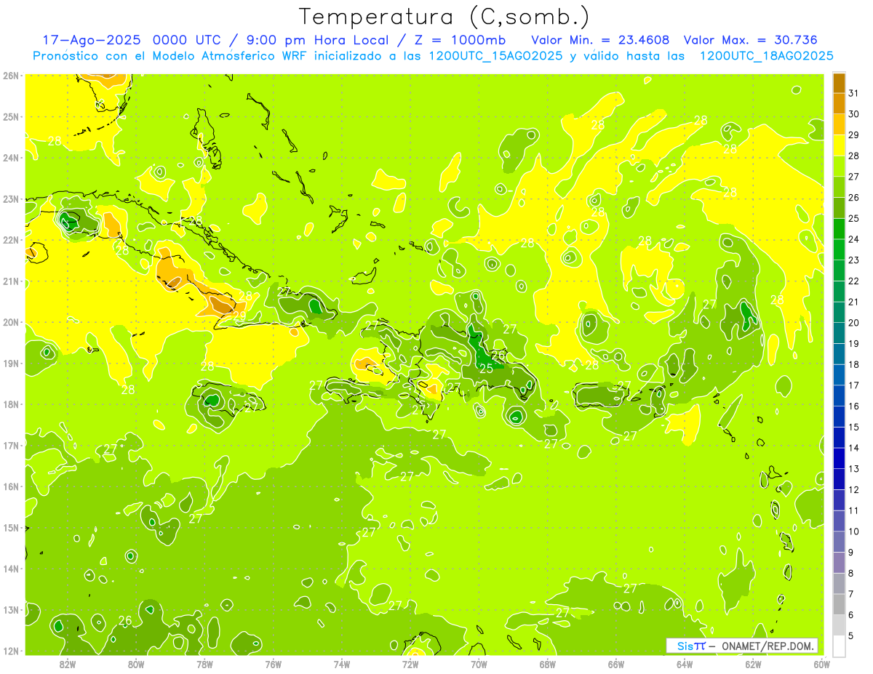Pick the yellow legend swatch between 28 and 29

[839, 145]
